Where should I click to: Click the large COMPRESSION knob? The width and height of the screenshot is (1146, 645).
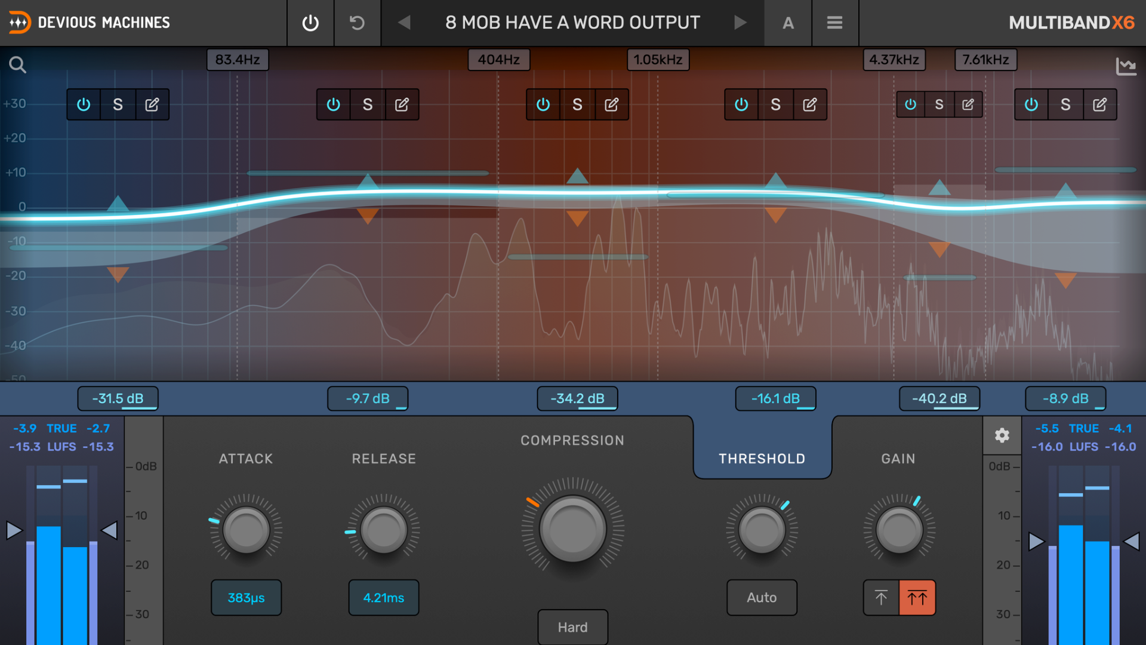pyautogui.click(x=572, y=529)
